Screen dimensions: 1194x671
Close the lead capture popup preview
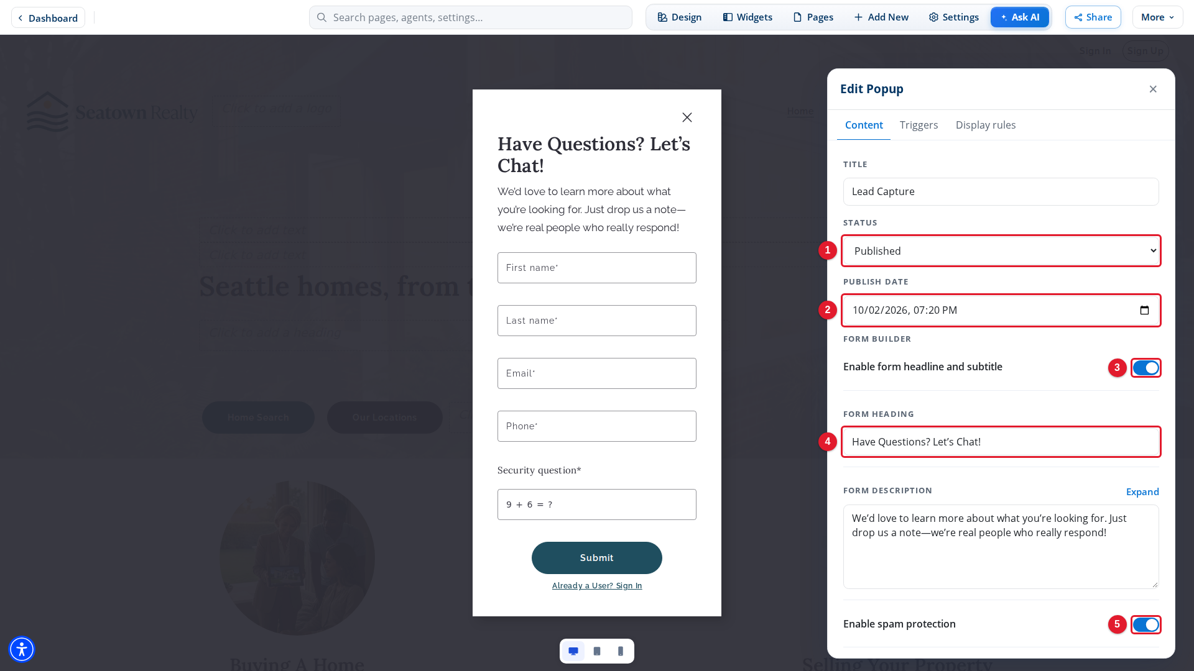coord(687,117)
